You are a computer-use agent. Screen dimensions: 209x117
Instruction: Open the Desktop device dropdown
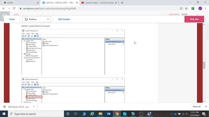coord(36,19)
